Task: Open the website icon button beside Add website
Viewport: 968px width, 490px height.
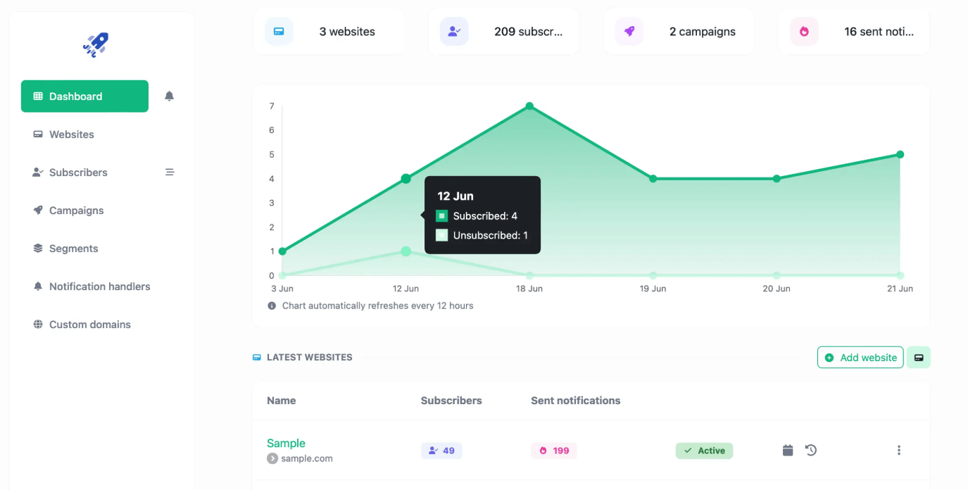Action: [918, 357]
